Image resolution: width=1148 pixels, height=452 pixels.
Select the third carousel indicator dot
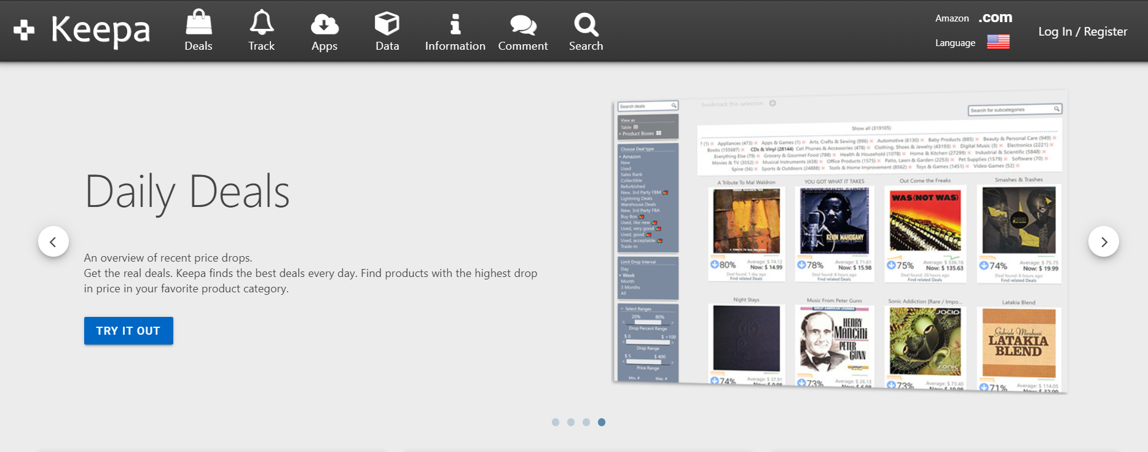click(x=586, y=422)
